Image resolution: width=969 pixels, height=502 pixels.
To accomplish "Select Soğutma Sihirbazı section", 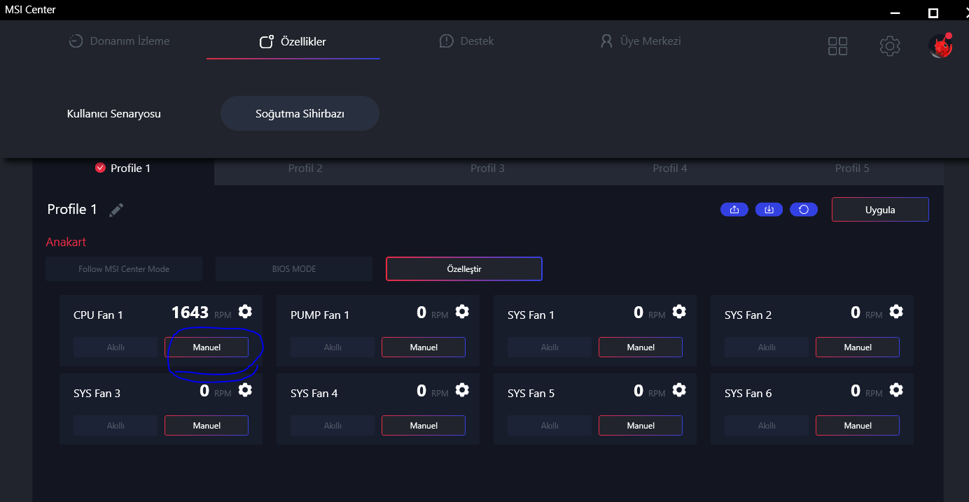I will pos(300,113).
